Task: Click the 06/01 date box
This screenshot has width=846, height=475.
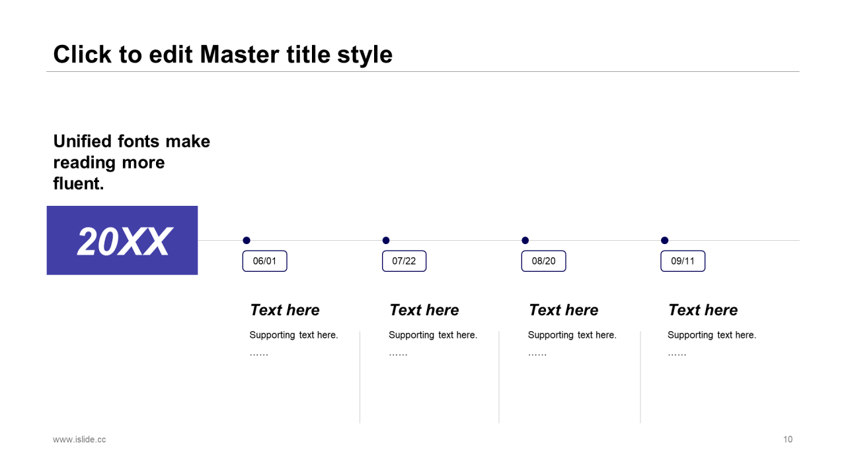Action: point(264,261)
